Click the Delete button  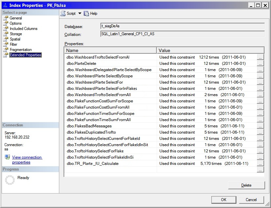click(x=246, y=185)
